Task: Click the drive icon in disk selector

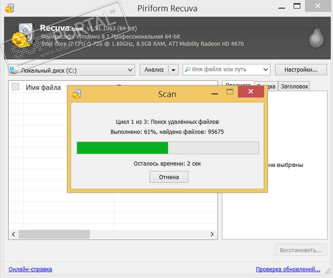Action: 13,70
